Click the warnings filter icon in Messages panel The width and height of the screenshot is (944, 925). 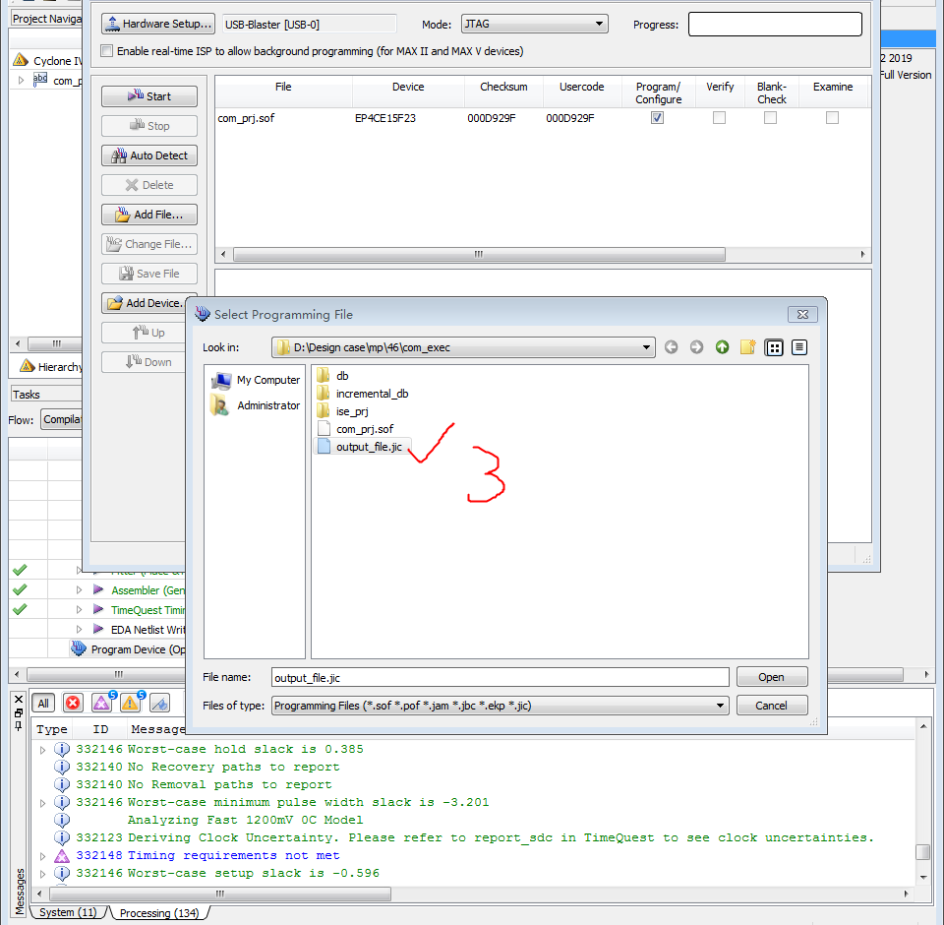click(x=130, y=703)
